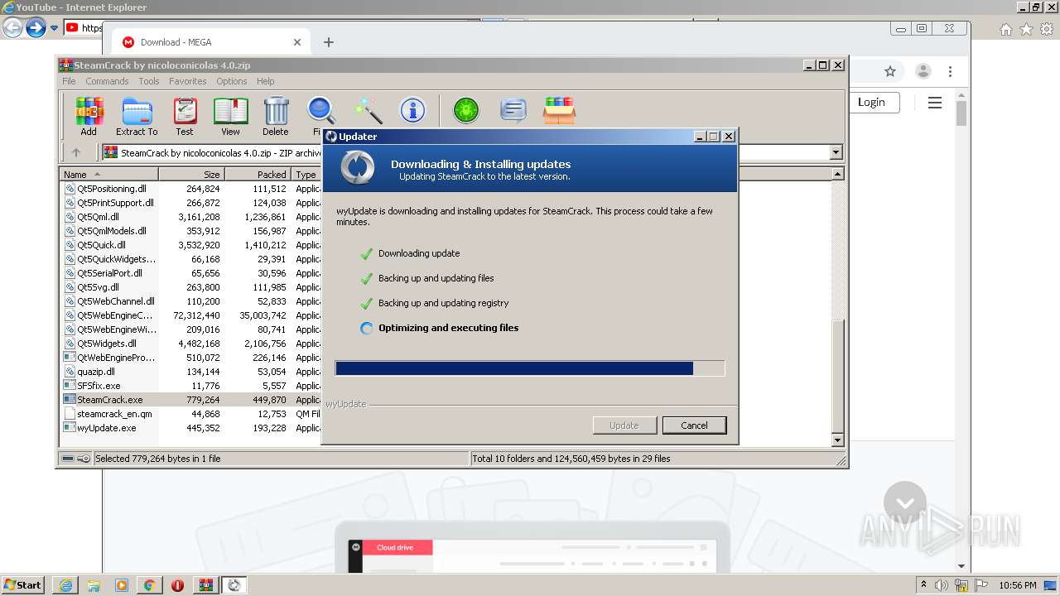Screen dimensions: 1060x596
Task: Sort file list by Packed column
Action: tap(258, 175)
